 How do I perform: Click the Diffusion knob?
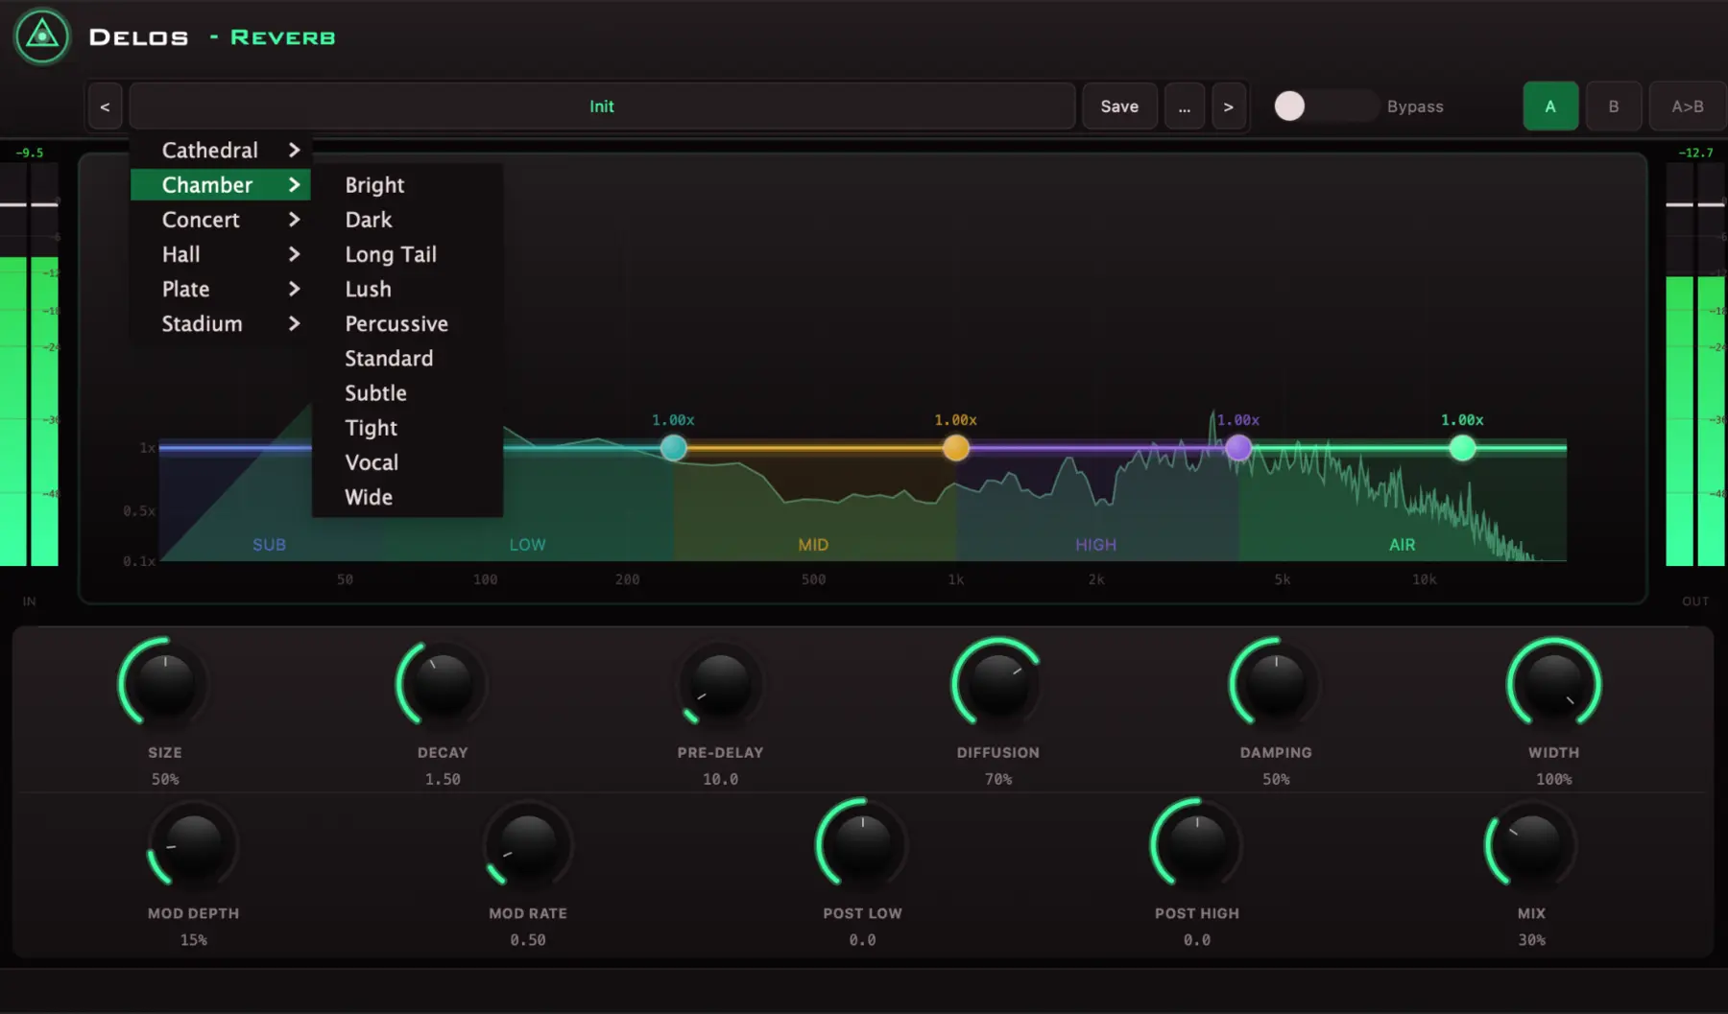click(x=998, y=684)
